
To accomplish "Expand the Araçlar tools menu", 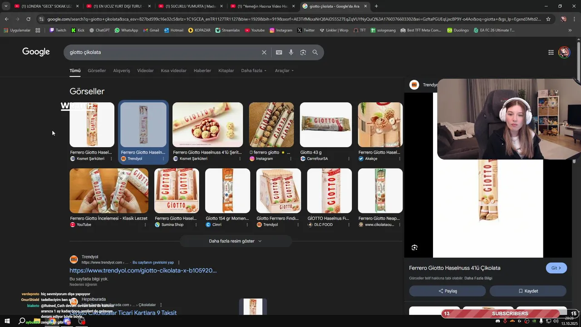I will pyautogui.click(x=284, y=70).
